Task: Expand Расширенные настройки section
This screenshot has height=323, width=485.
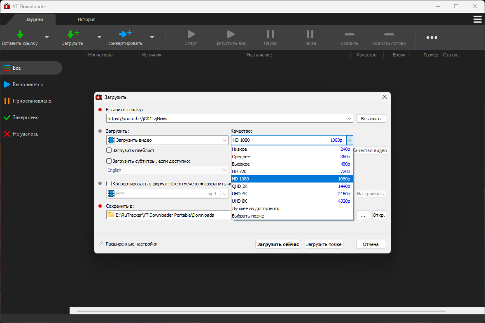Action: pyautogui.click(x=128, y=244)
